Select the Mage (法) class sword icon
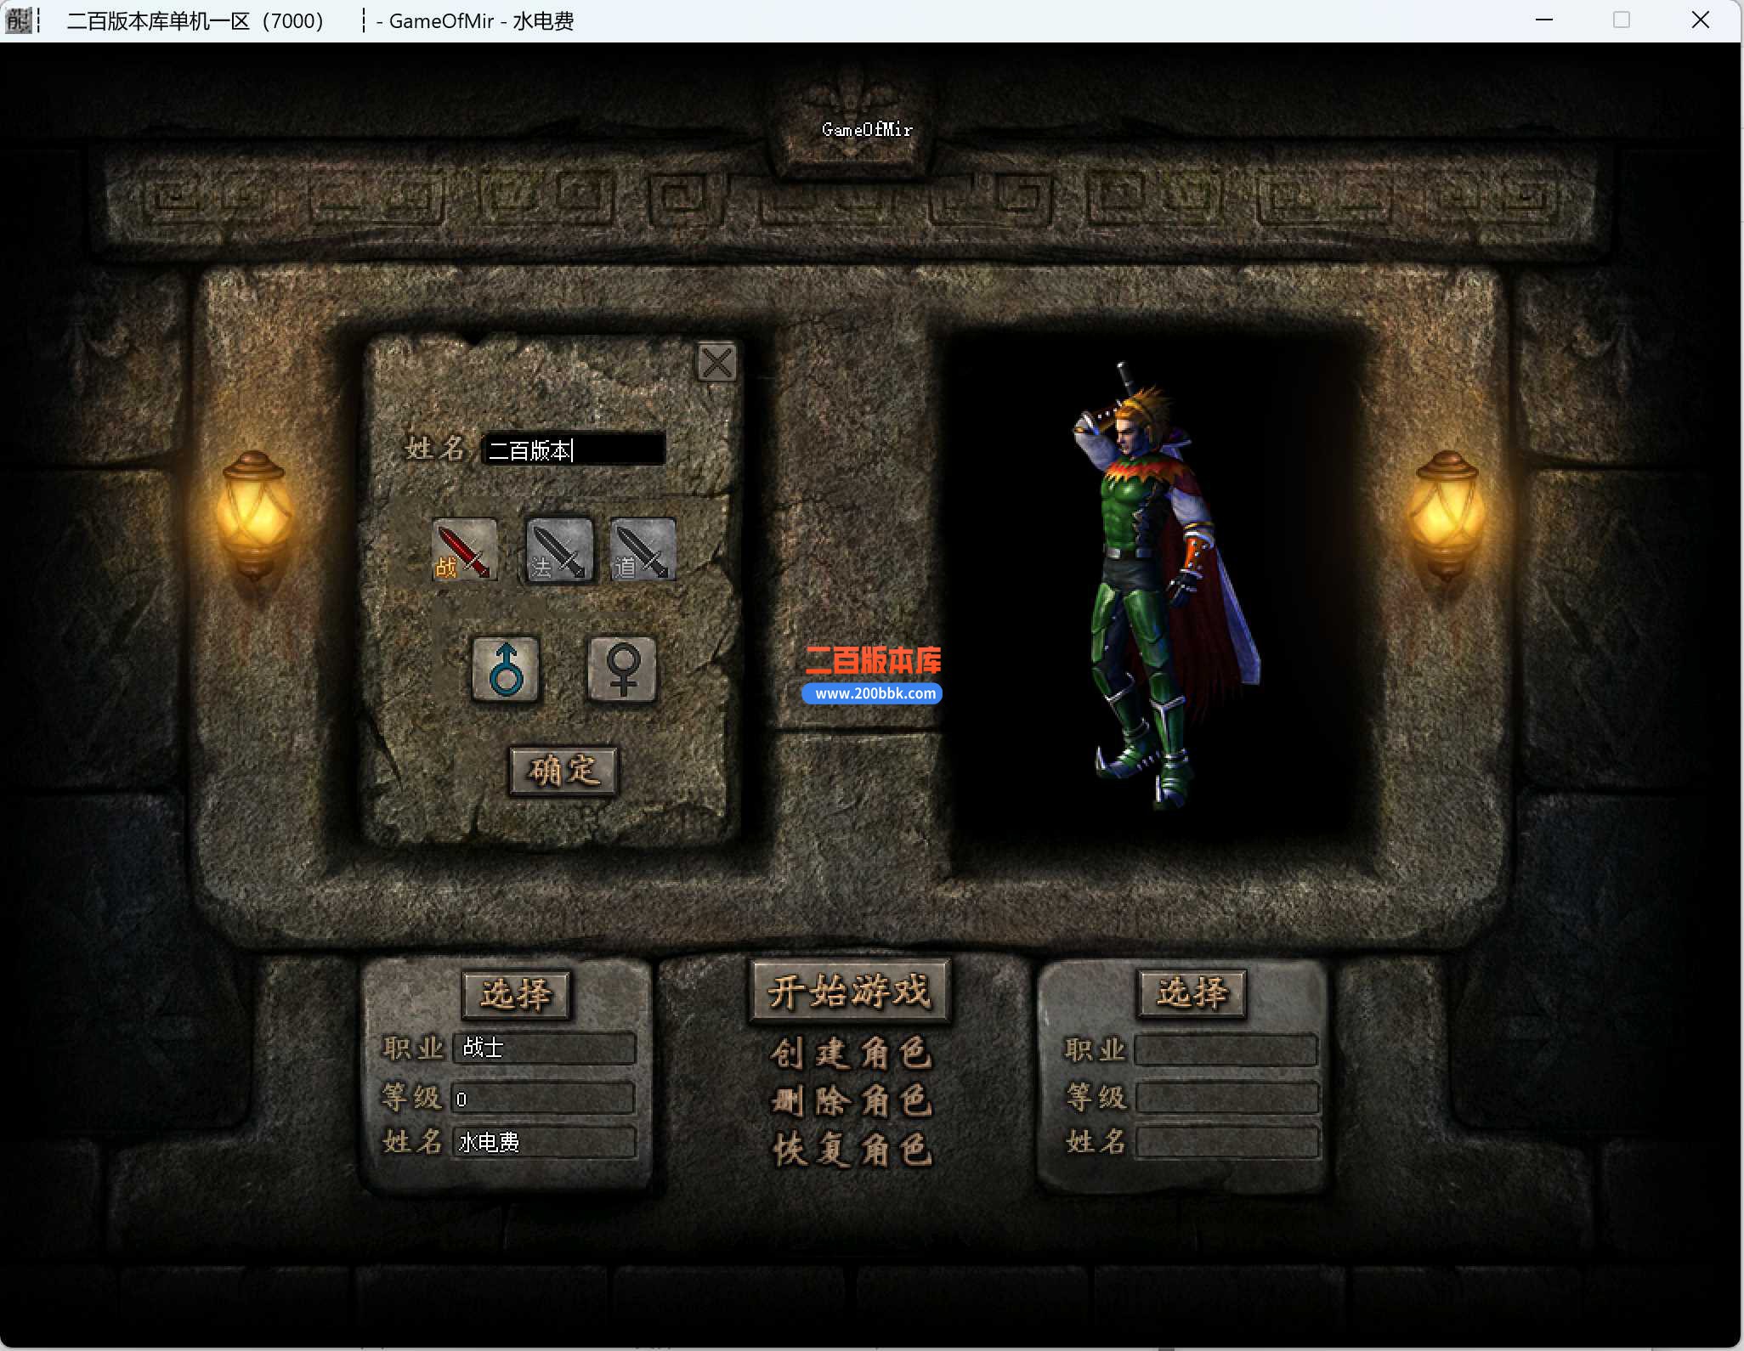This screenshot has height=1351, width=1744. point(559,549)
